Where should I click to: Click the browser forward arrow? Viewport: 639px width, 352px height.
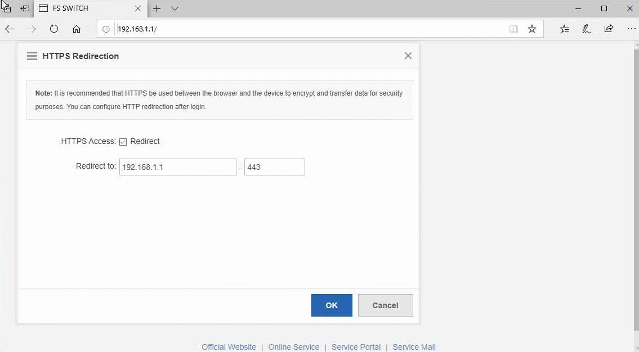click(32, 29)
